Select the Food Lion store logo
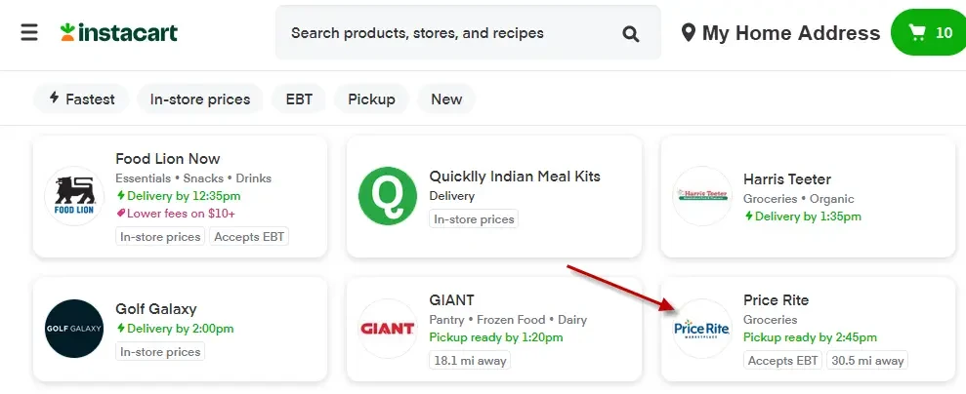The width and height of the screenshot is (966, 394). 74,196
